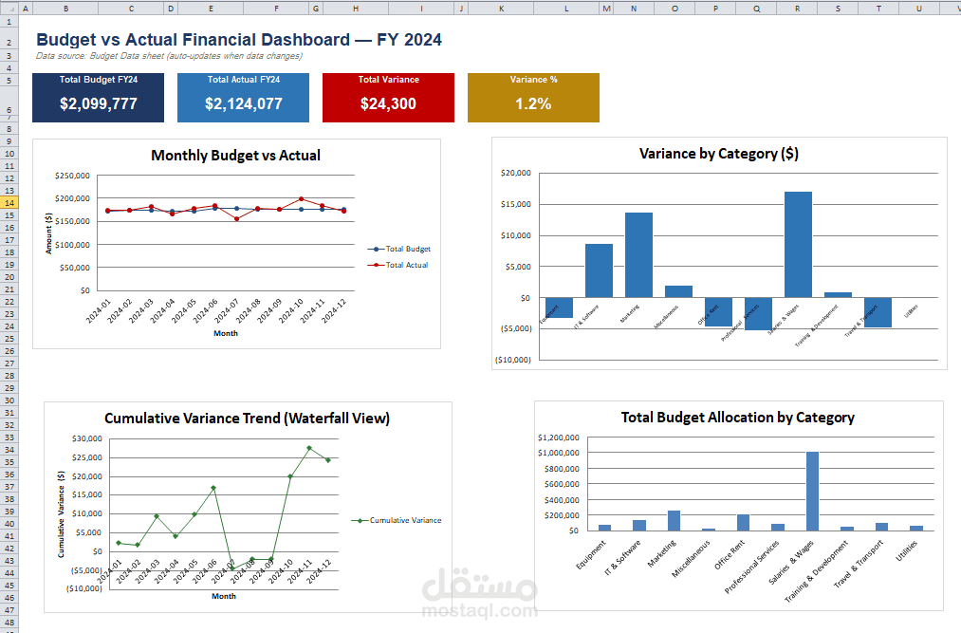The height and width of the screenshot is (633, 961).
Task: Select highlighted row 14 header
Action: (9, 202)
